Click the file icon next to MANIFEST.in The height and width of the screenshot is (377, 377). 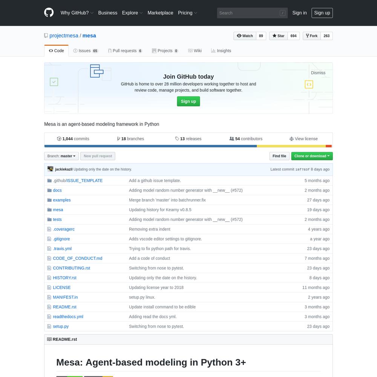point(49,297)
